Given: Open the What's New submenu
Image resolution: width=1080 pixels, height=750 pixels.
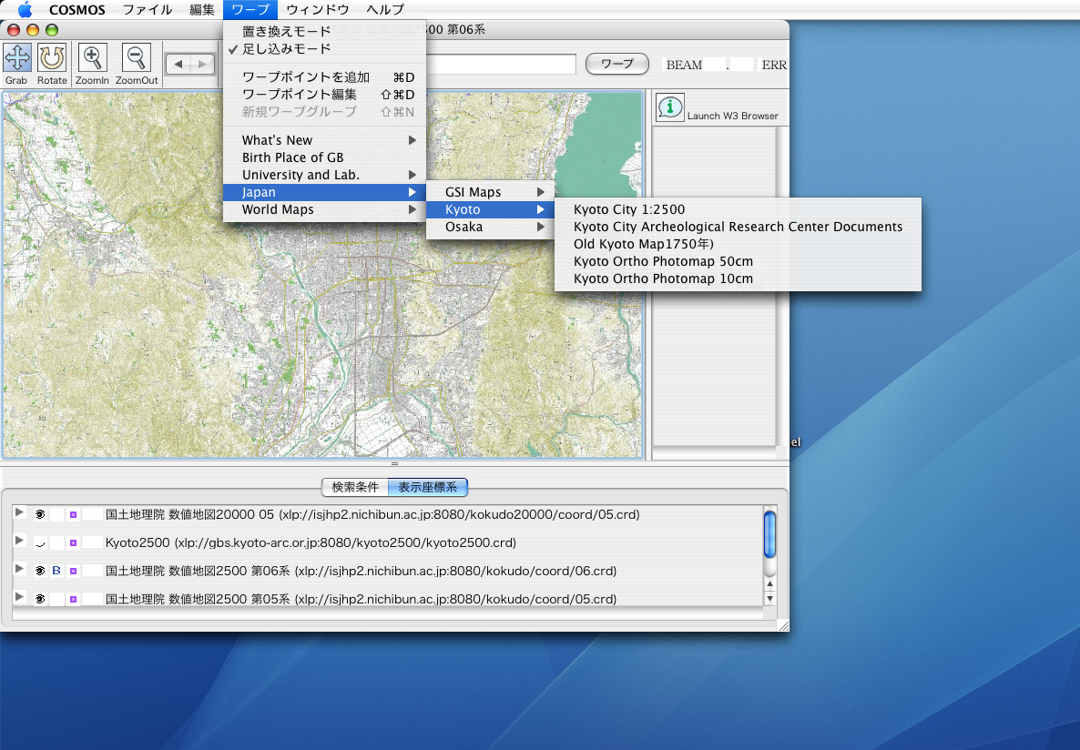Looking at the screenshot, I should (324, 140).
